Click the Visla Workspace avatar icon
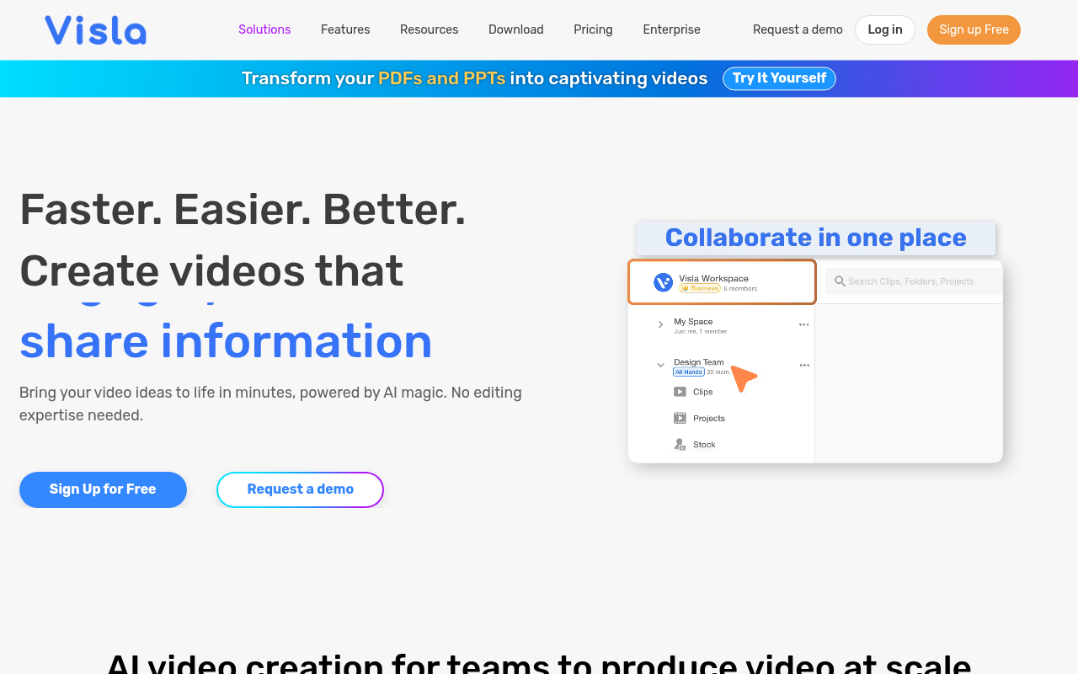 (663, 281)
